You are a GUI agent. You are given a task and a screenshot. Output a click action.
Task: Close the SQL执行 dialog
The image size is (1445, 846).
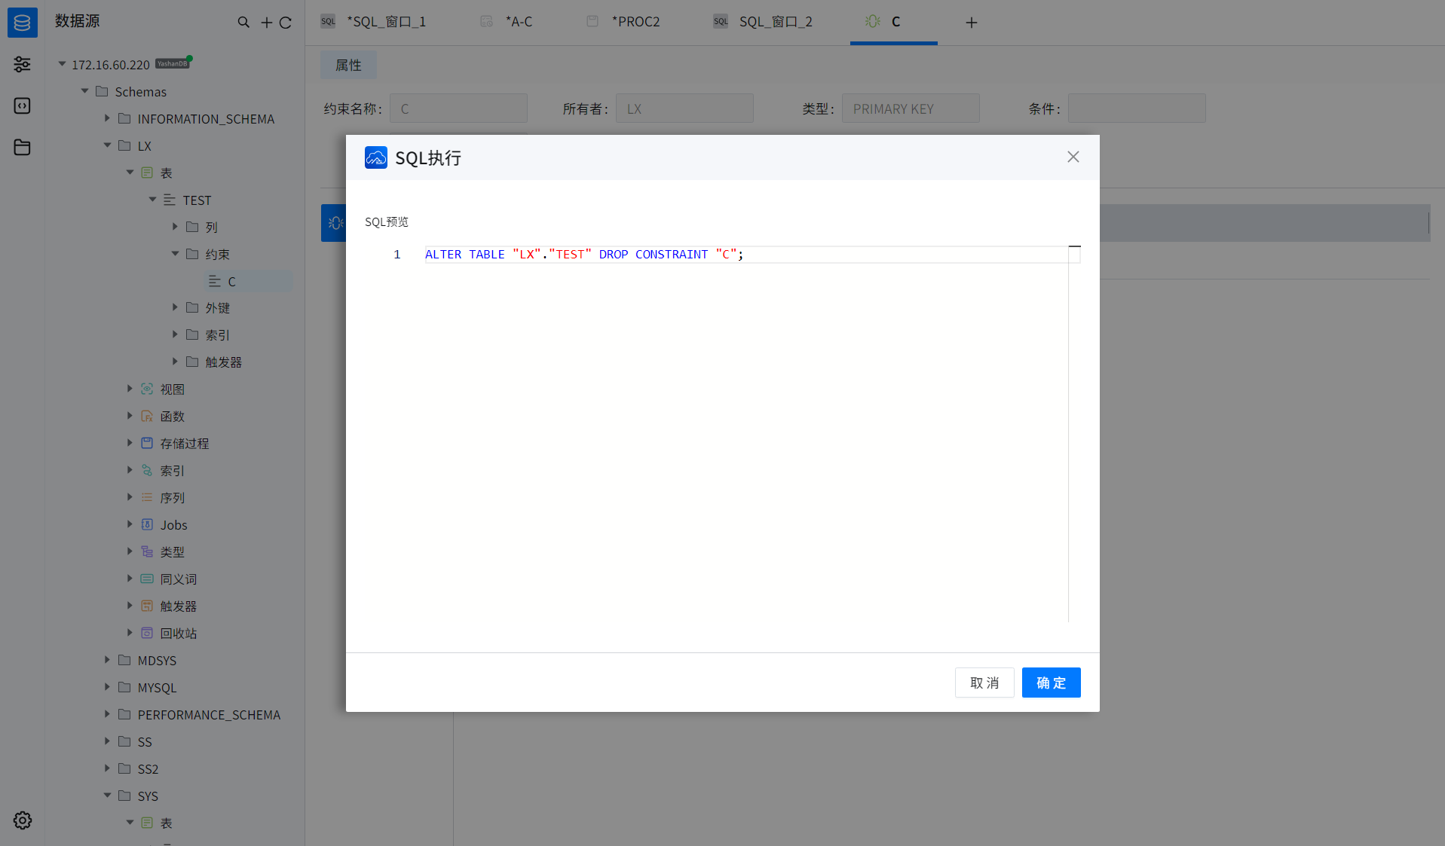1073,157
